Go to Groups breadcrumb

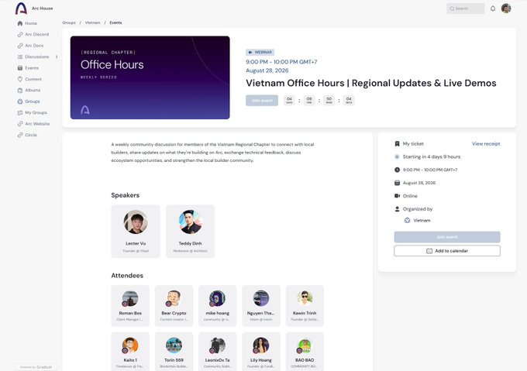69,22
